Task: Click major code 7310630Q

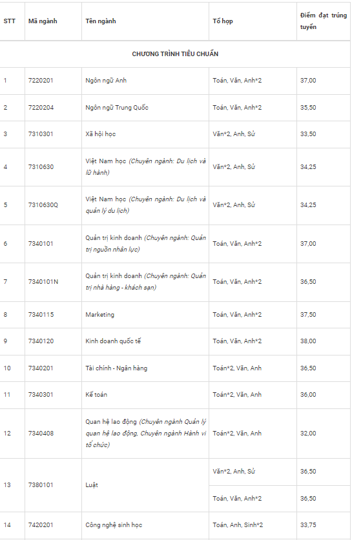Action: [x=43, y=205]
